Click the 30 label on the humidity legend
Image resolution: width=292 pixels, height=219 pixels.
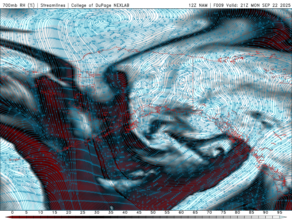(97, 212)
